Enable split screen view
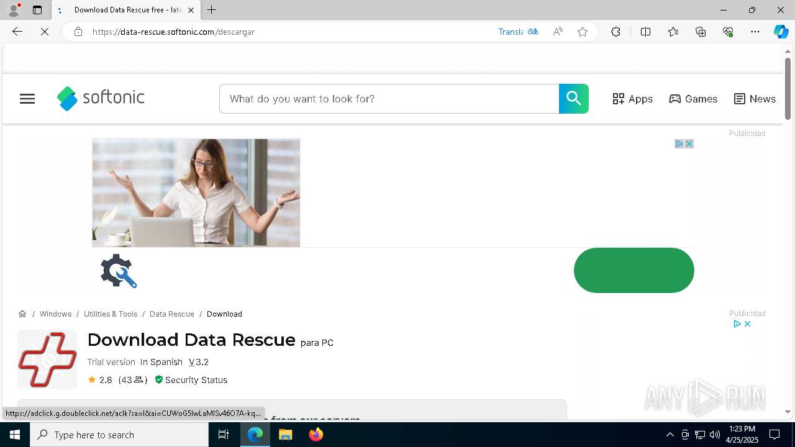The width and height of the screenshot is (795, 447). point(645,32)
